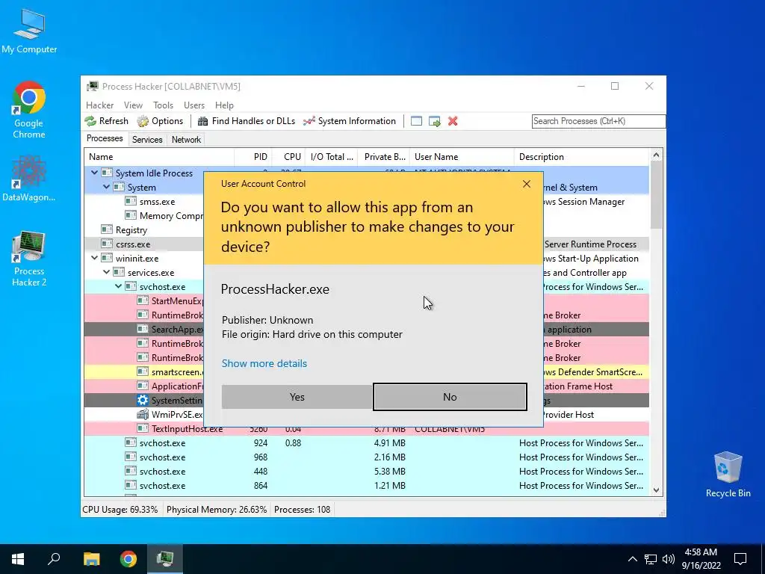Image resolution: width=765 pixels, height=574 pixels.
Task: Sort by the I/O Total column header
Action: pos(331,157)
